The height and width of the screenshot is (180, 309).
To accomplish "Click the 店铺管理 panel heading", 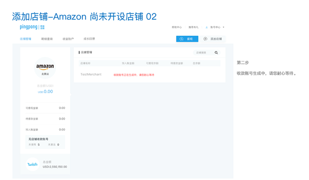I will [85, 52].
